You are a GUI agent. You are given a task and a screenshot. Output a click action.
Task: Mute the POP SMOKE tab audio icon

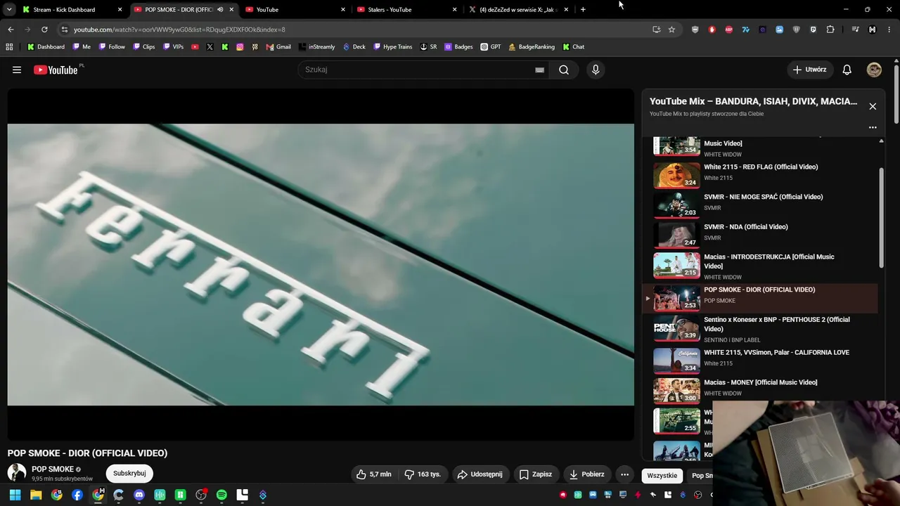tap(220, 10)
